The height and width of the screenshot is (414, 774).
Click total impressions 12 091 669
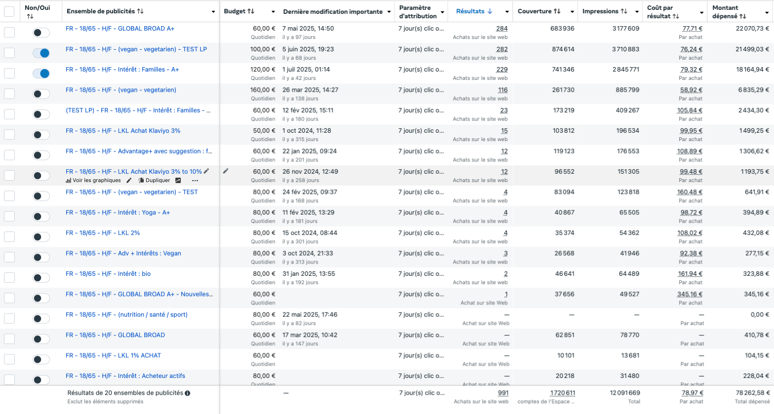click(x=625, y=393)
